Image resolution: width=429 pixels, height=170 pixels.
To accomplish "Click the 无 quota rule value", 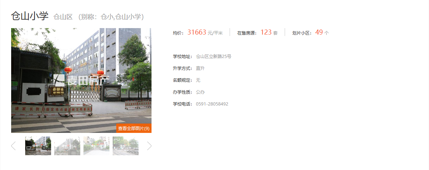I will click(x=198, y=80).
